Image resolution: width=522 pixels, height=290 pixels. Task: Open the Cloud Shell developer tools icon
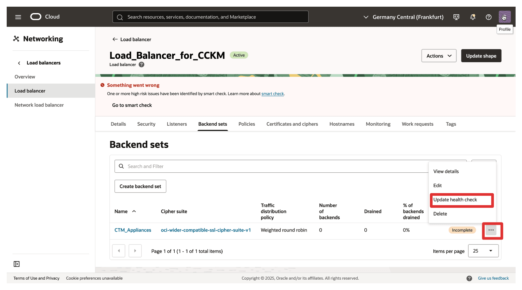click(456, 17)
